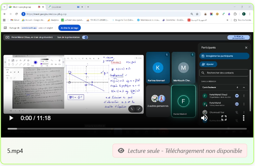Open video player more options menu

[x=244, y=118]
